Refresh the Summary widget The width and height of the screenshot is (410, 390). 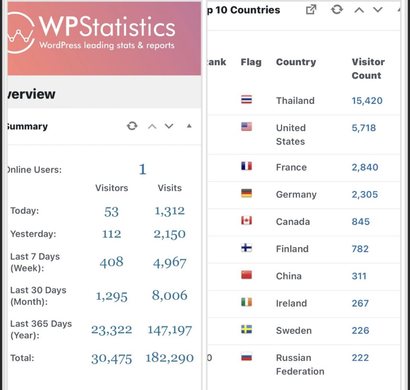tap(132, 126)
